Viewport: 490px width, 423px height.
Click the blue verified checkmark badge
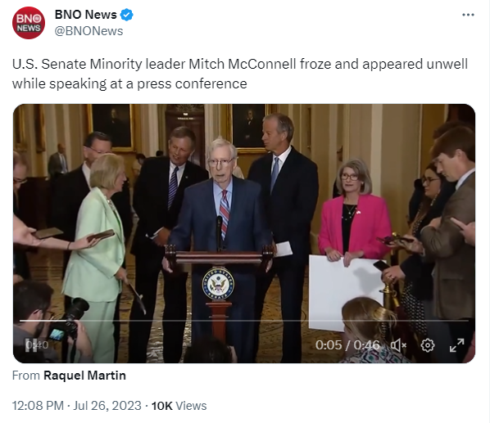tap(126, 15)
